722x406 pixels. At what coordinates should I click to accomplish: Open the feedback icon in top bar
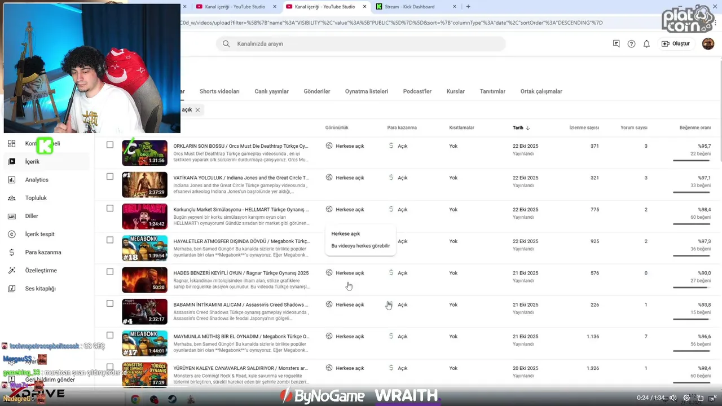coord(616,43)
